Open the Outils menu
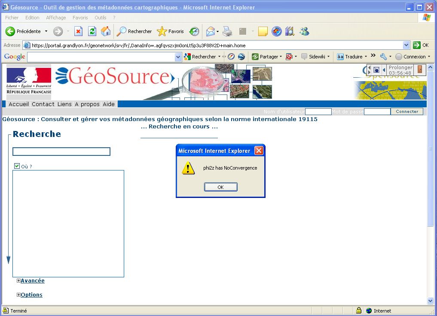The width and height of the screenshot is (437, 316). click(x=100, y=18)
